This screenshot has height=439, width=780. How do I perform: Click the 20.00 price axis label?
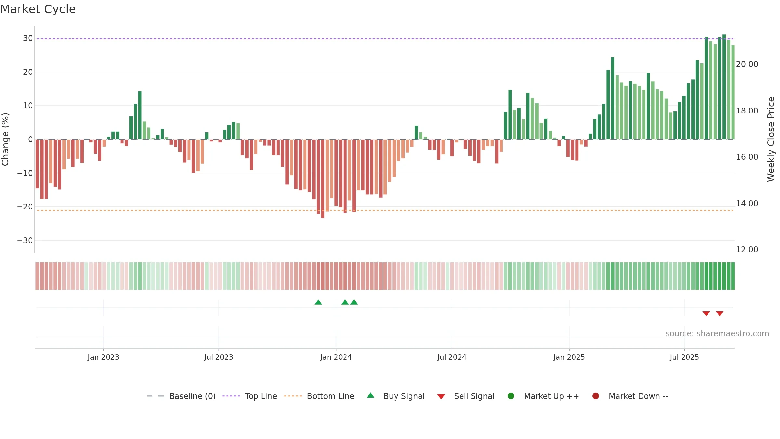(747, 64)
